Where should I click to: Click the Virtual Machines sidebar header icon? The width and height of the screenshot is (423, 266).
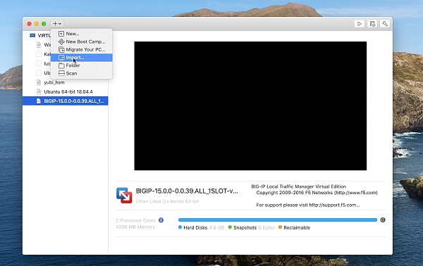coord(32,36)
